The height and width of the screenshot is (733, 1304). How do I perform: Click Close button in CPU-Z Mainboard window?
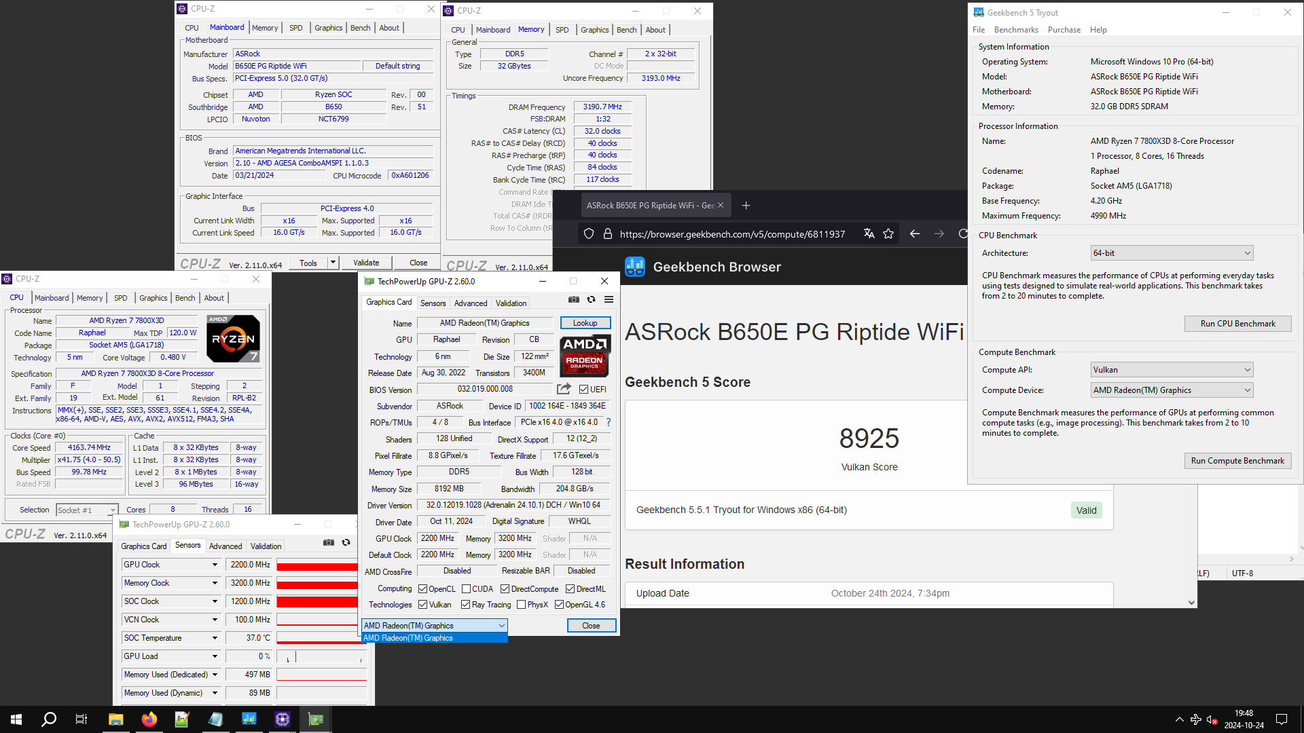[418, 263]
